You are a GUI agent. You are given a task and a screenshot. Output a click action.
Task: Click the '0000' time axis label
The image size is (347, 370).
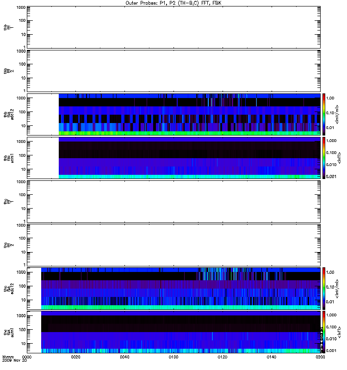[27, 357]
